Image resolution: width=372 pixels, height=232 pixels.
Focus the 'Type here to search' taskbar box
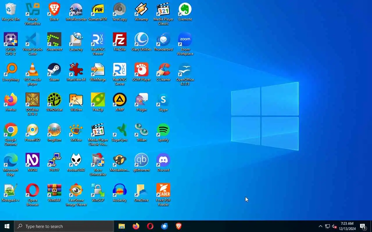64,226
